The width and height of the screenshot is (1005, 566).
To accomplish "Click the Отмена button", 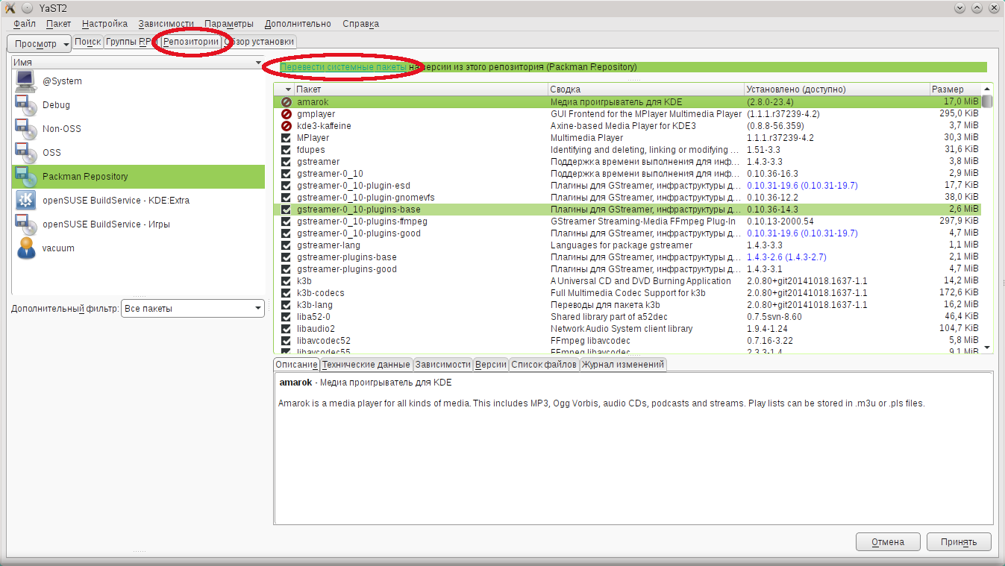I will point(888,542).
